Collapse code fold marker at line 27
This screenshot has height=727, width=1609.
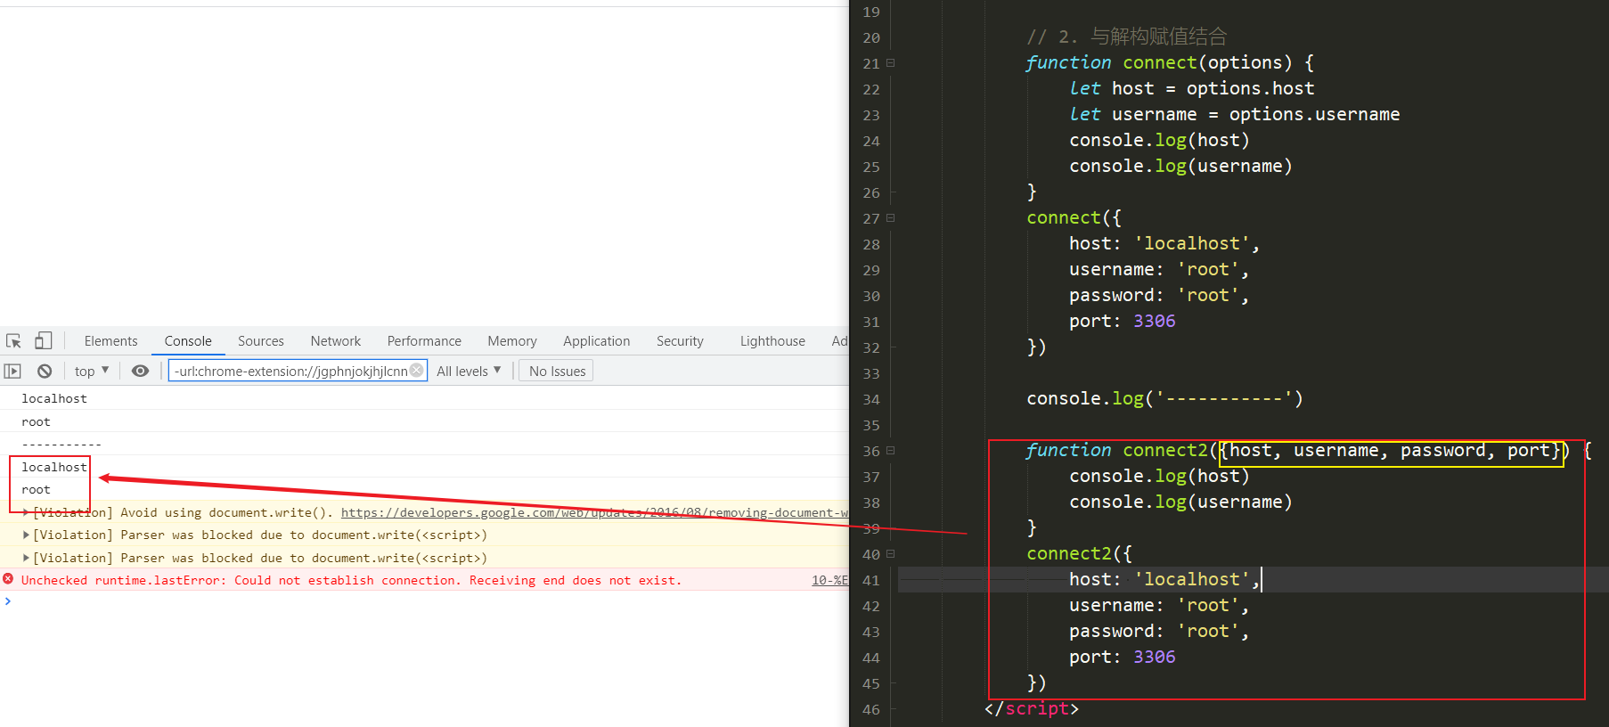point(890,218)
